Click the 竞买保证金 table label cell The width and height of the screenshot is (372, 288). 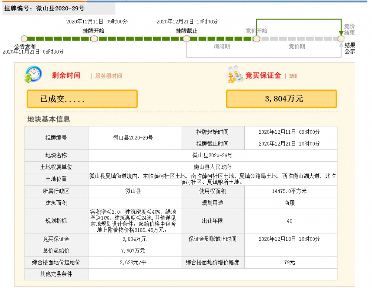point(56,239)
